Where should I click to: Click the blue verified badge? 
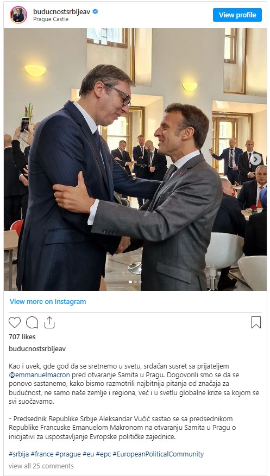click(96, 11)
